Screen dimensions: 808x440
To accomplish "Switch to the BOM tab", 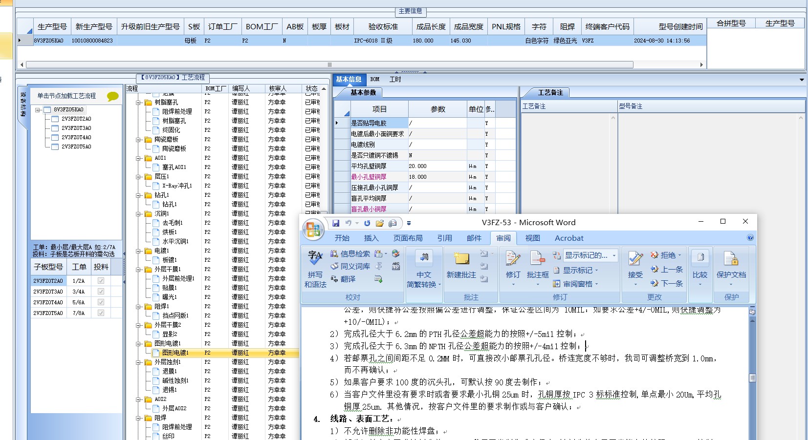I will click(375, 79).
